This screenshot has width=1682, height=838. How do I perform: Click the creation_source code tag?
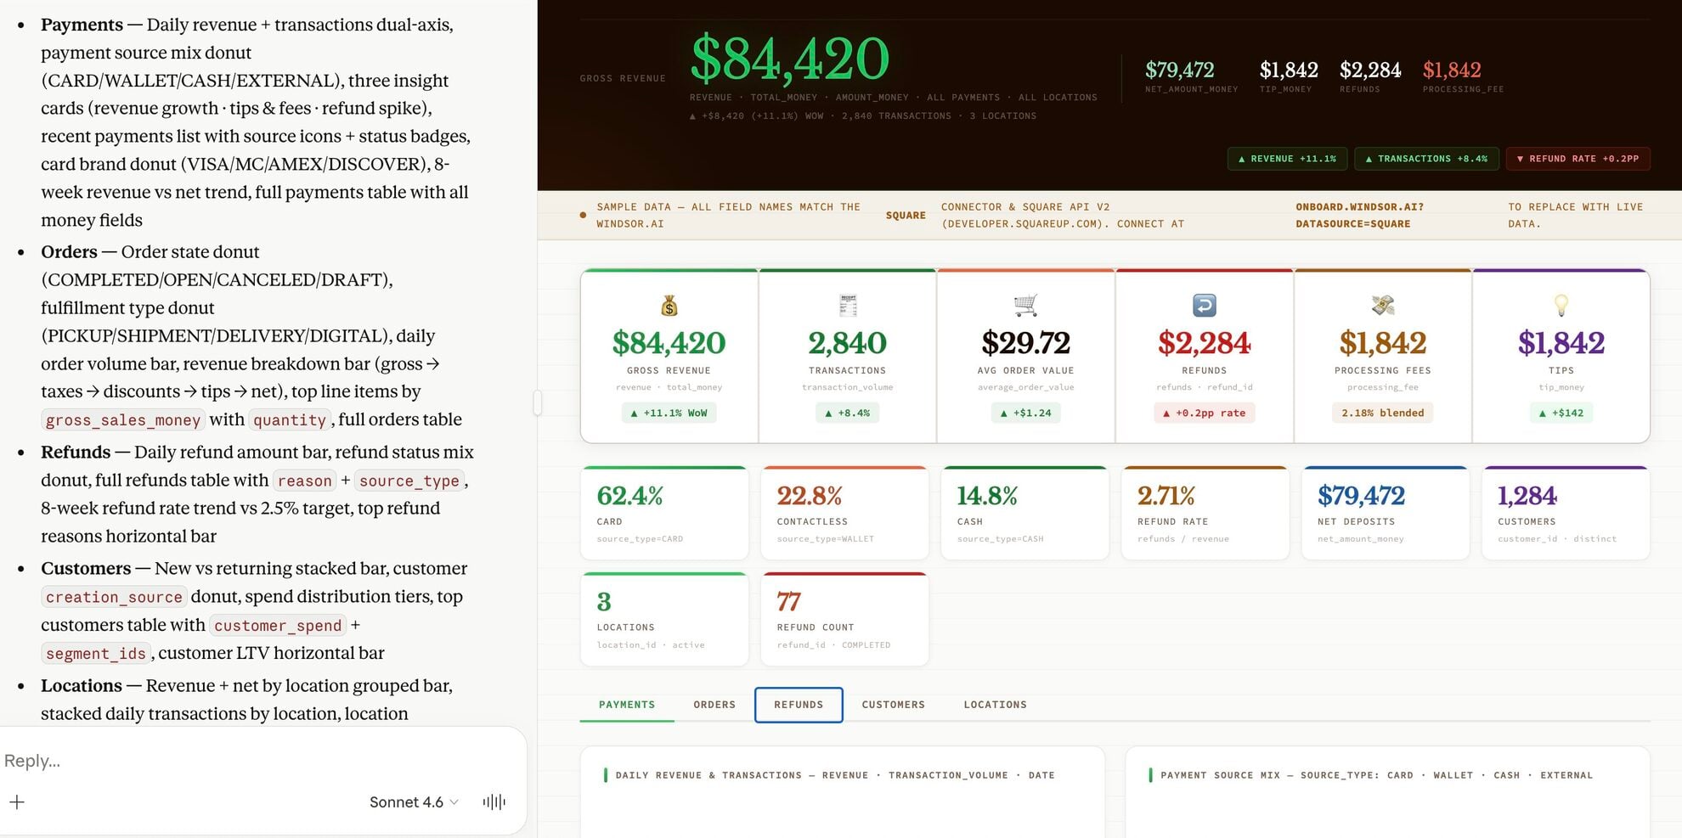114,597
